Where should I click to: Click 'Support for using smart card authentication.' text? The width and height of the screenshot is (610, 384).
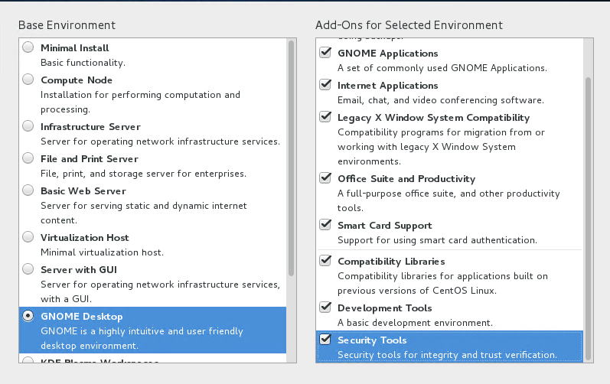(x=437, y=240)
